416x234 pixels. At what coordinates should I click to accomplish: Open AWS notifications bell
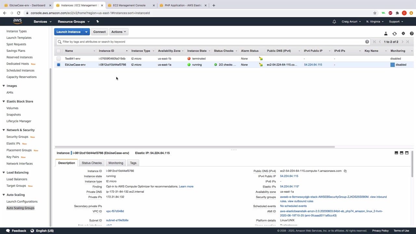(334, 22)
